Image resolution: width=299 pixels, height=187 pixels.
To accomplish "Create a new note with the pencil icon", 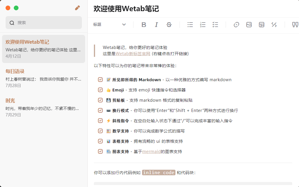I will [x=77, y=8].
